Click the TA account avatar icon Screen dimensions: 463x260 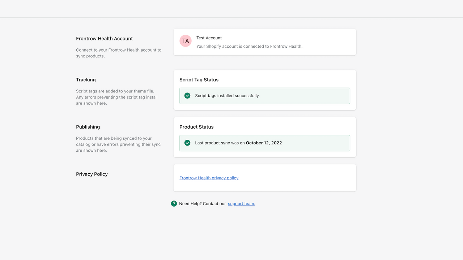185,41
